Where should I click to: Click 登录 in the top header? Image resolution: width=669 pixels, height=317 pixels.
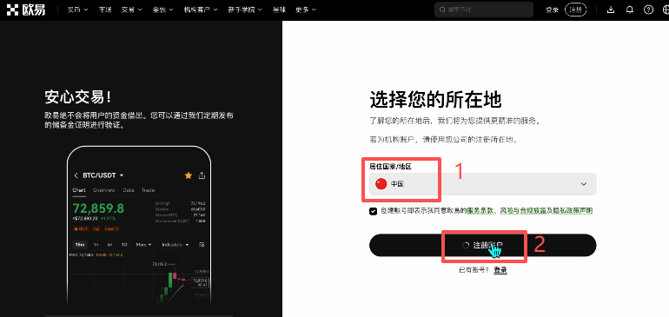[552, 10]
